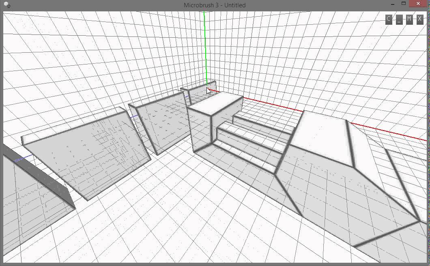Maximize the Microbrush 3 window
This screenshot has height=266, width=430.
(403, 4)
